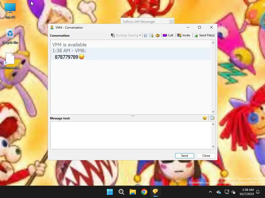Show hidden tray icons chevron

(210, 192)
